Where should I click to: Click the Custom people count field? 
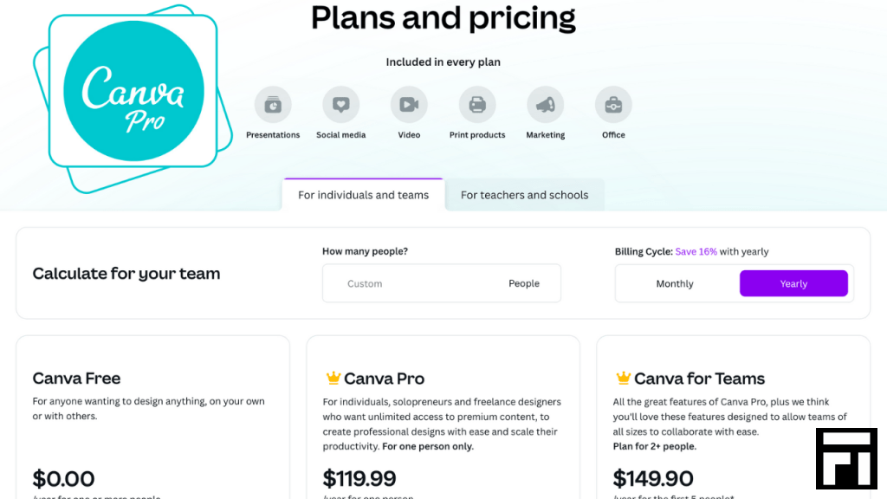[x=442, y=283]
